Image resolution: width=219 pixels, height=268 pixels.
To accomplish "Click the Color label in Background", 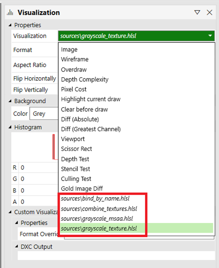I will 20,114.
